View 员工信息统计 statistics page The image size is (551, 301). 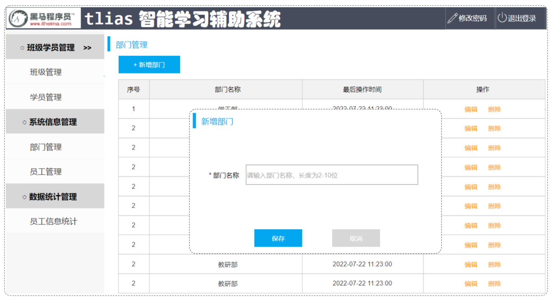pos(53,221)
